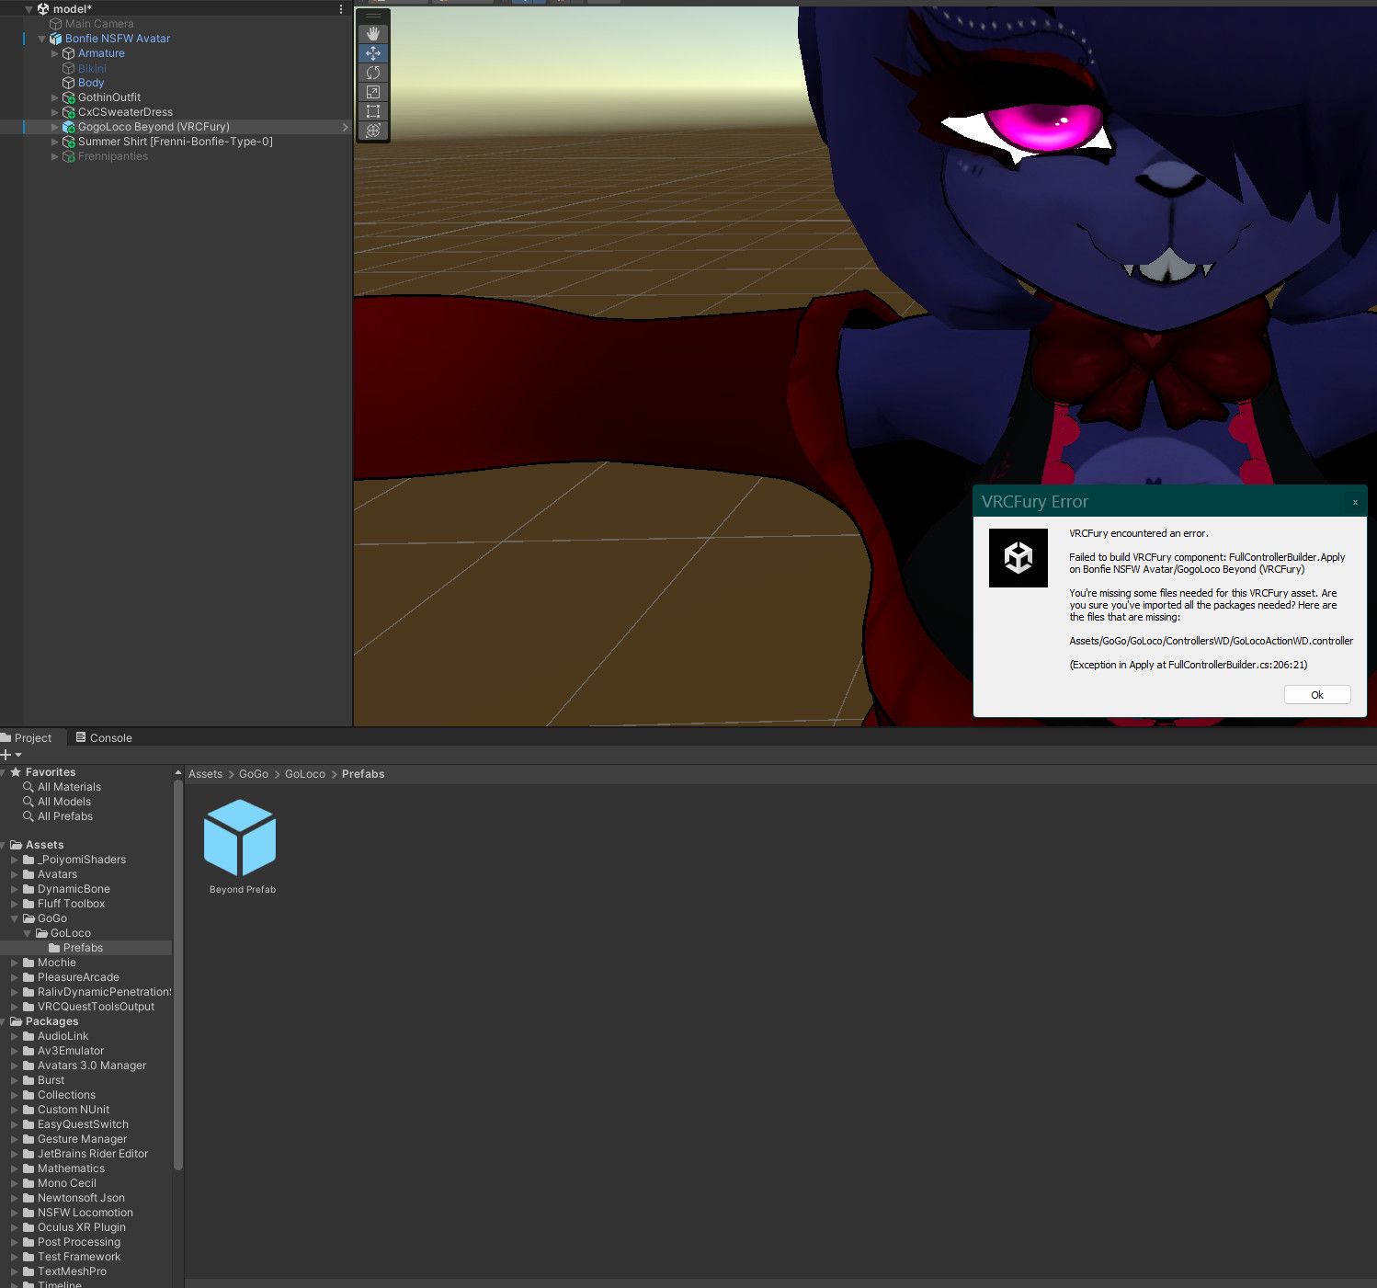Click the Project folder tree scrollbar

click(177, 975)
